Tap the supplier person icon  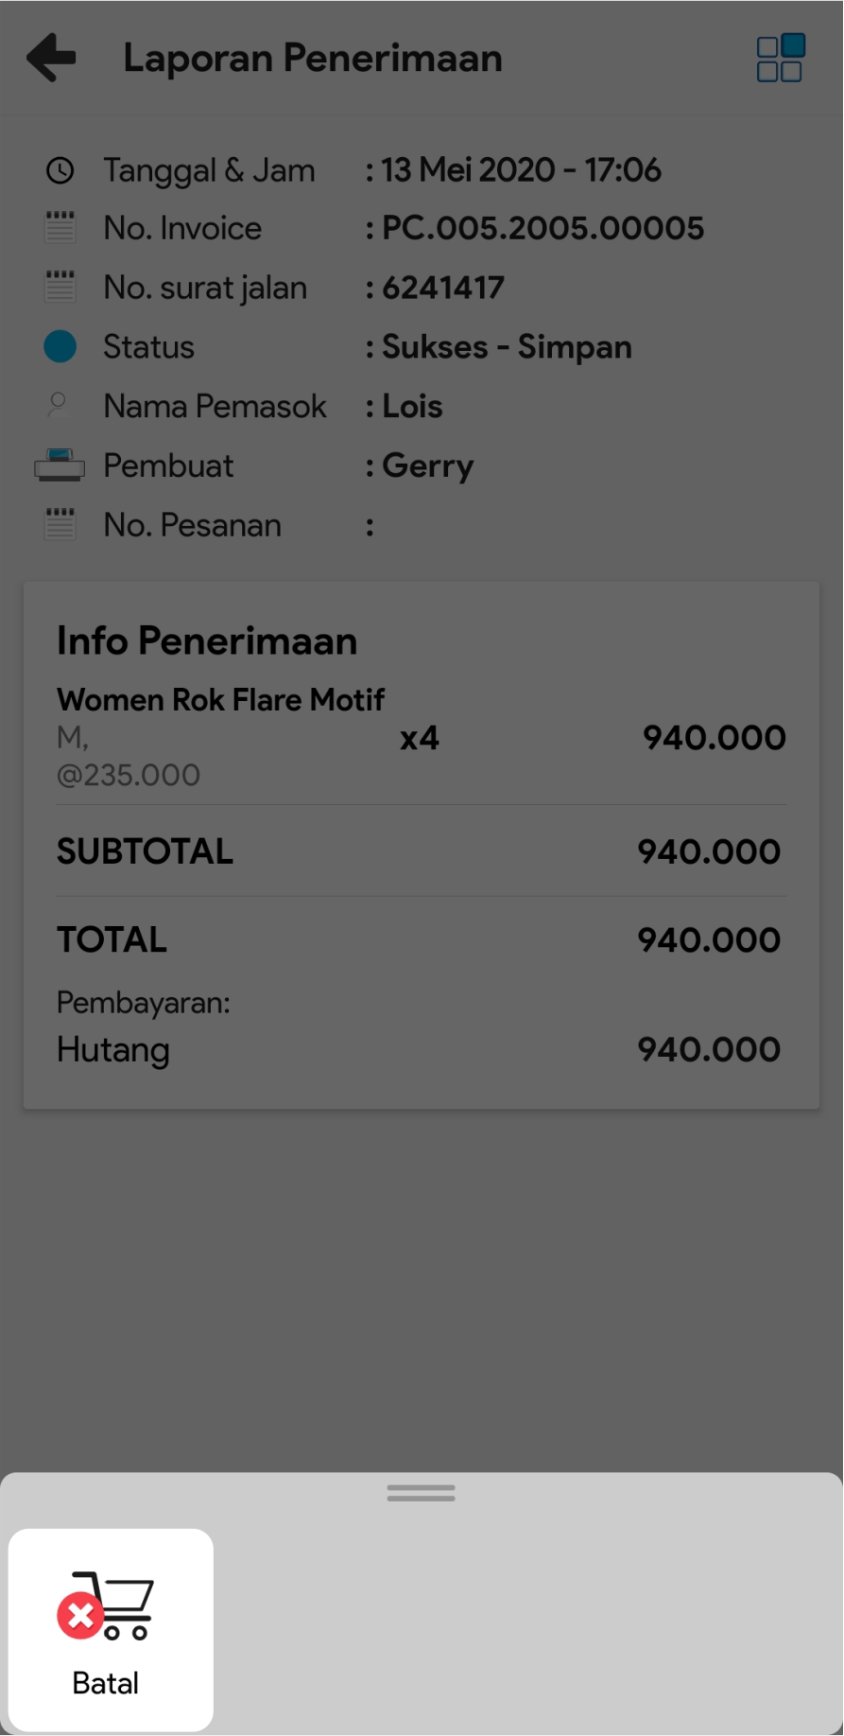pyautogui.click(x=59, y=405)
